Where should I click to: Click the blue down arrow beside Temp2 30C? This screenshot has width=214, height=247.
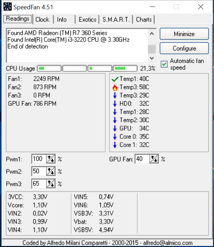pos(115,120)
